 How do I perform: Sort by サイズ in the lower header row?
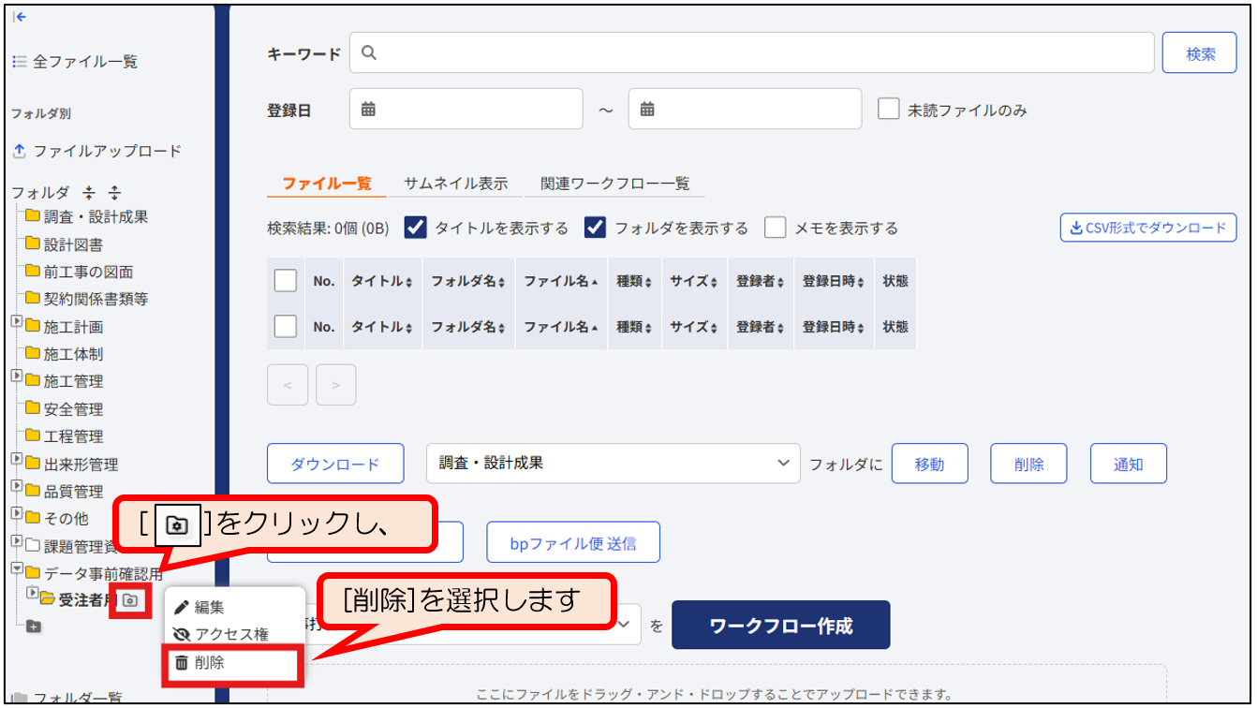694,327
